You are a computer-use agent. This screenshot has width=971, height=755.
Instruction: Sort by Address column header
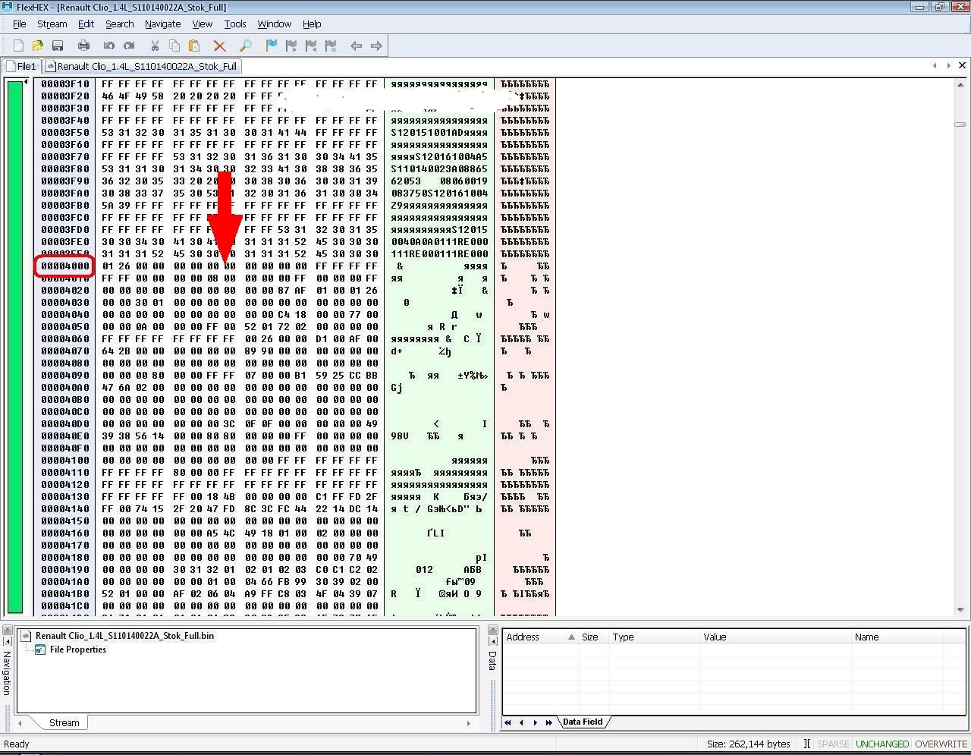[x=540, y=637]
